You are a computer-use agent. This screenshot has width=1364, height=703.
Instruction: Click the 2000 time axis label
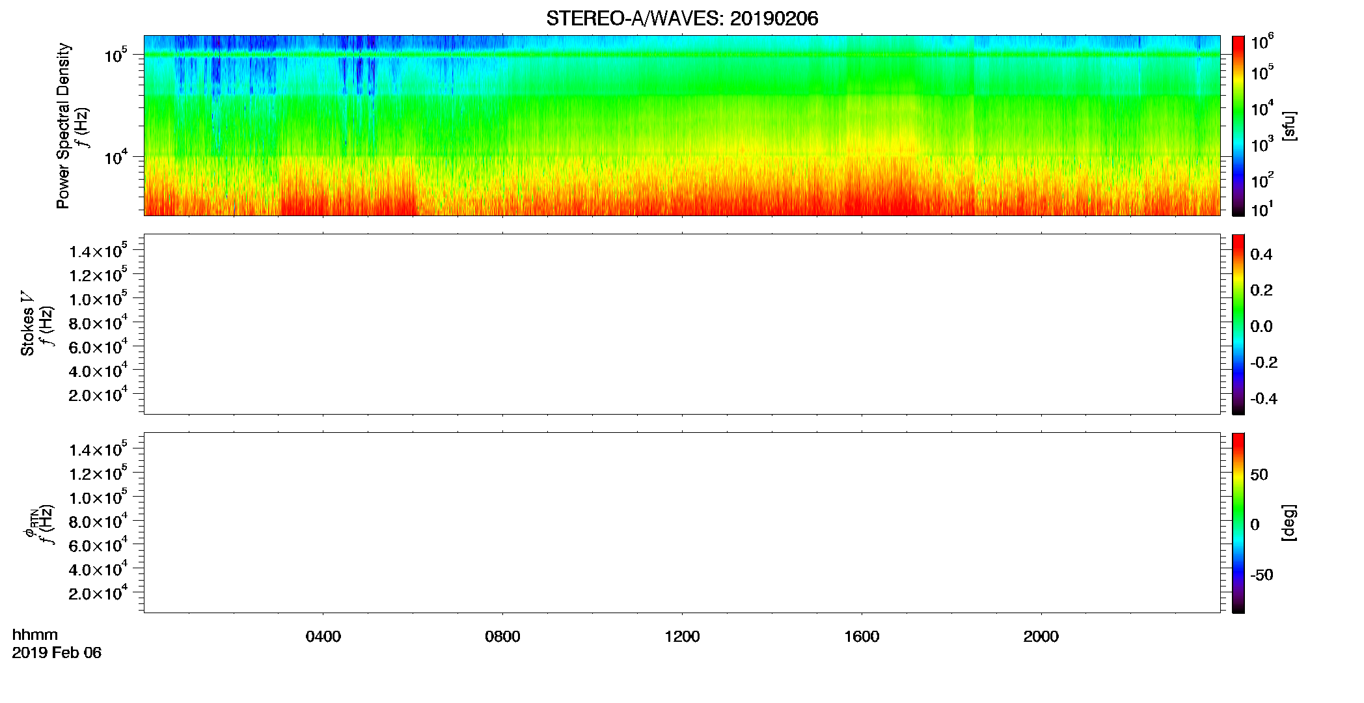pyautogui.click(x=1041, y=637)
